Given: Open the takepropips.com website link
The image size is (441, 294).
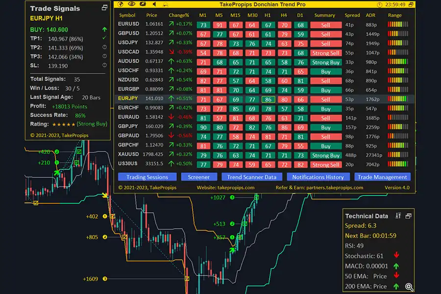Looking at the screenshot, I should (x=225, y=187).
